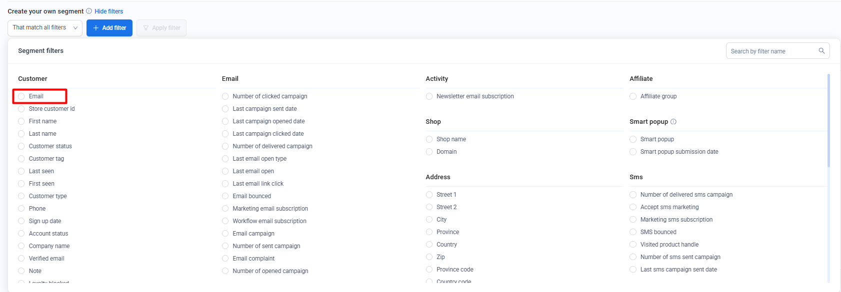Click the Add filter button
Viewport: 841px width, 292px height.
109,28
